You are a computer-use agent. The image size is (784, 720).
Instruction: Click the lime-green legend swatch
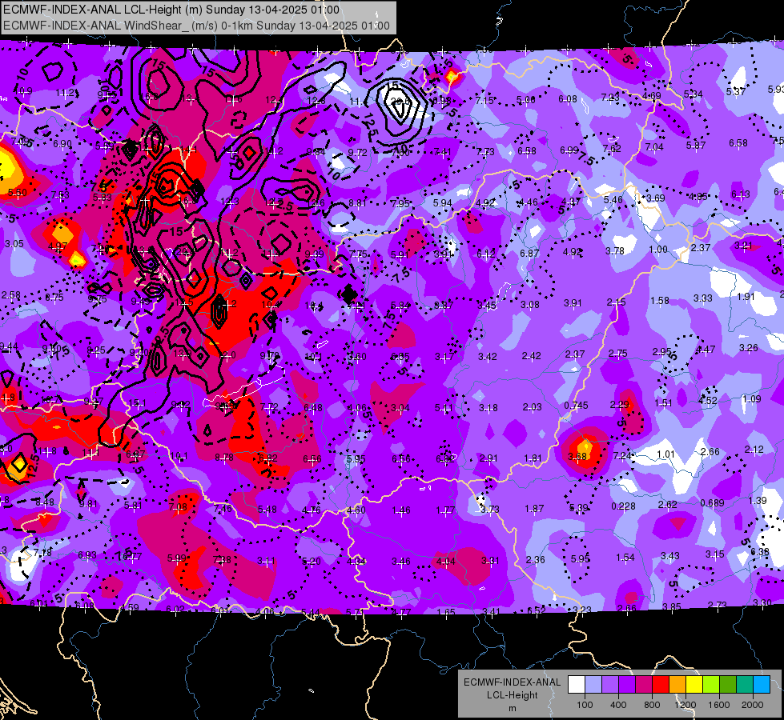click(x=711, y=685)
